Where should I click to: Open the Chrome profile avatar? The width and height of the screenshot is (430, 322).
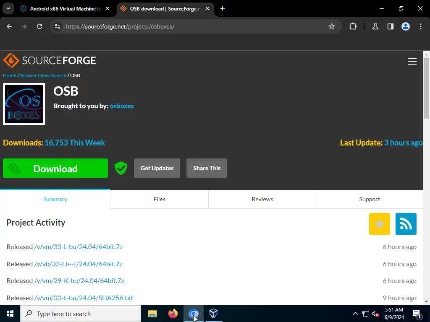click(x=406, y=26)
